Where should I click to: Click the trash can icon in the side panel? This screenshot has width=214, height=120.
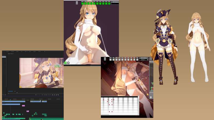(151, 97)
